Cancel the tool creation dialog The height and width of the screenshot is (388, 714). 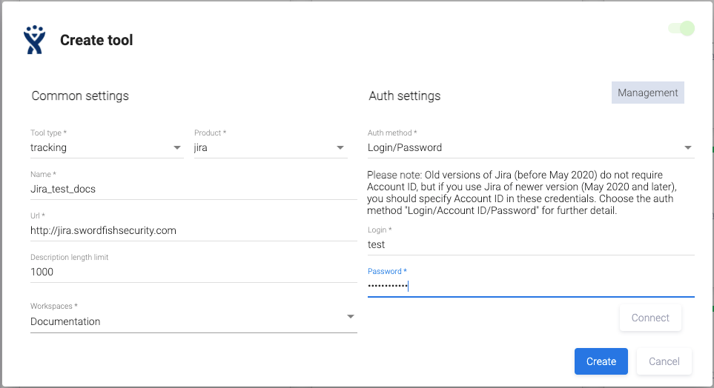(664, 361)
